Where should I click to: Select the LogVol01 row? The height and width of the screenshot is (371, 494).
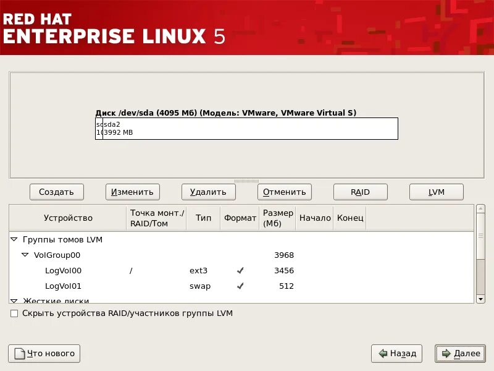click(241, 286)
